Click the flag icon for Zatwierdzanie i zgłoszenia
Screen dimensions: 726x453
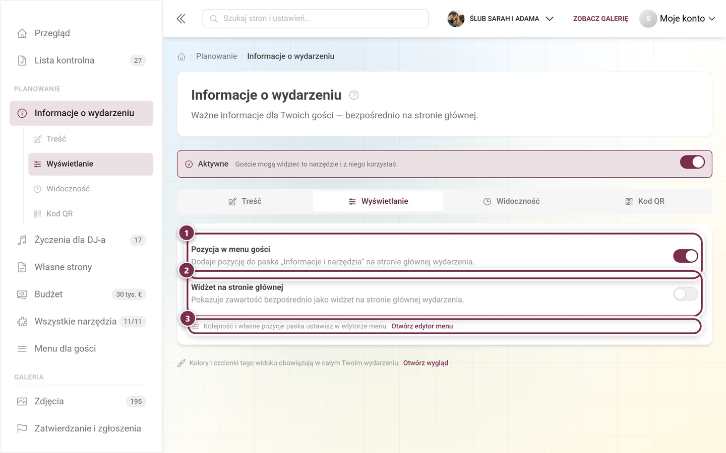(x=22, y=429)
